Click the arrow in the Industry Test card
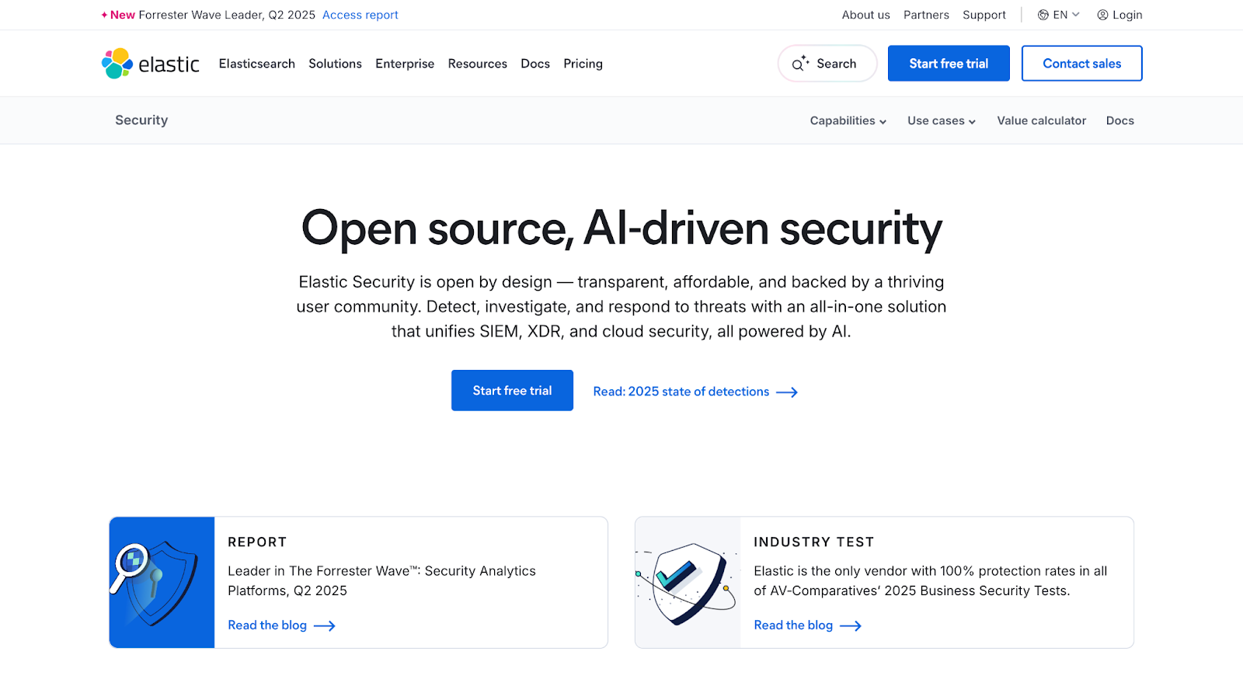The image size is (1243, 676). pos(851,626)
